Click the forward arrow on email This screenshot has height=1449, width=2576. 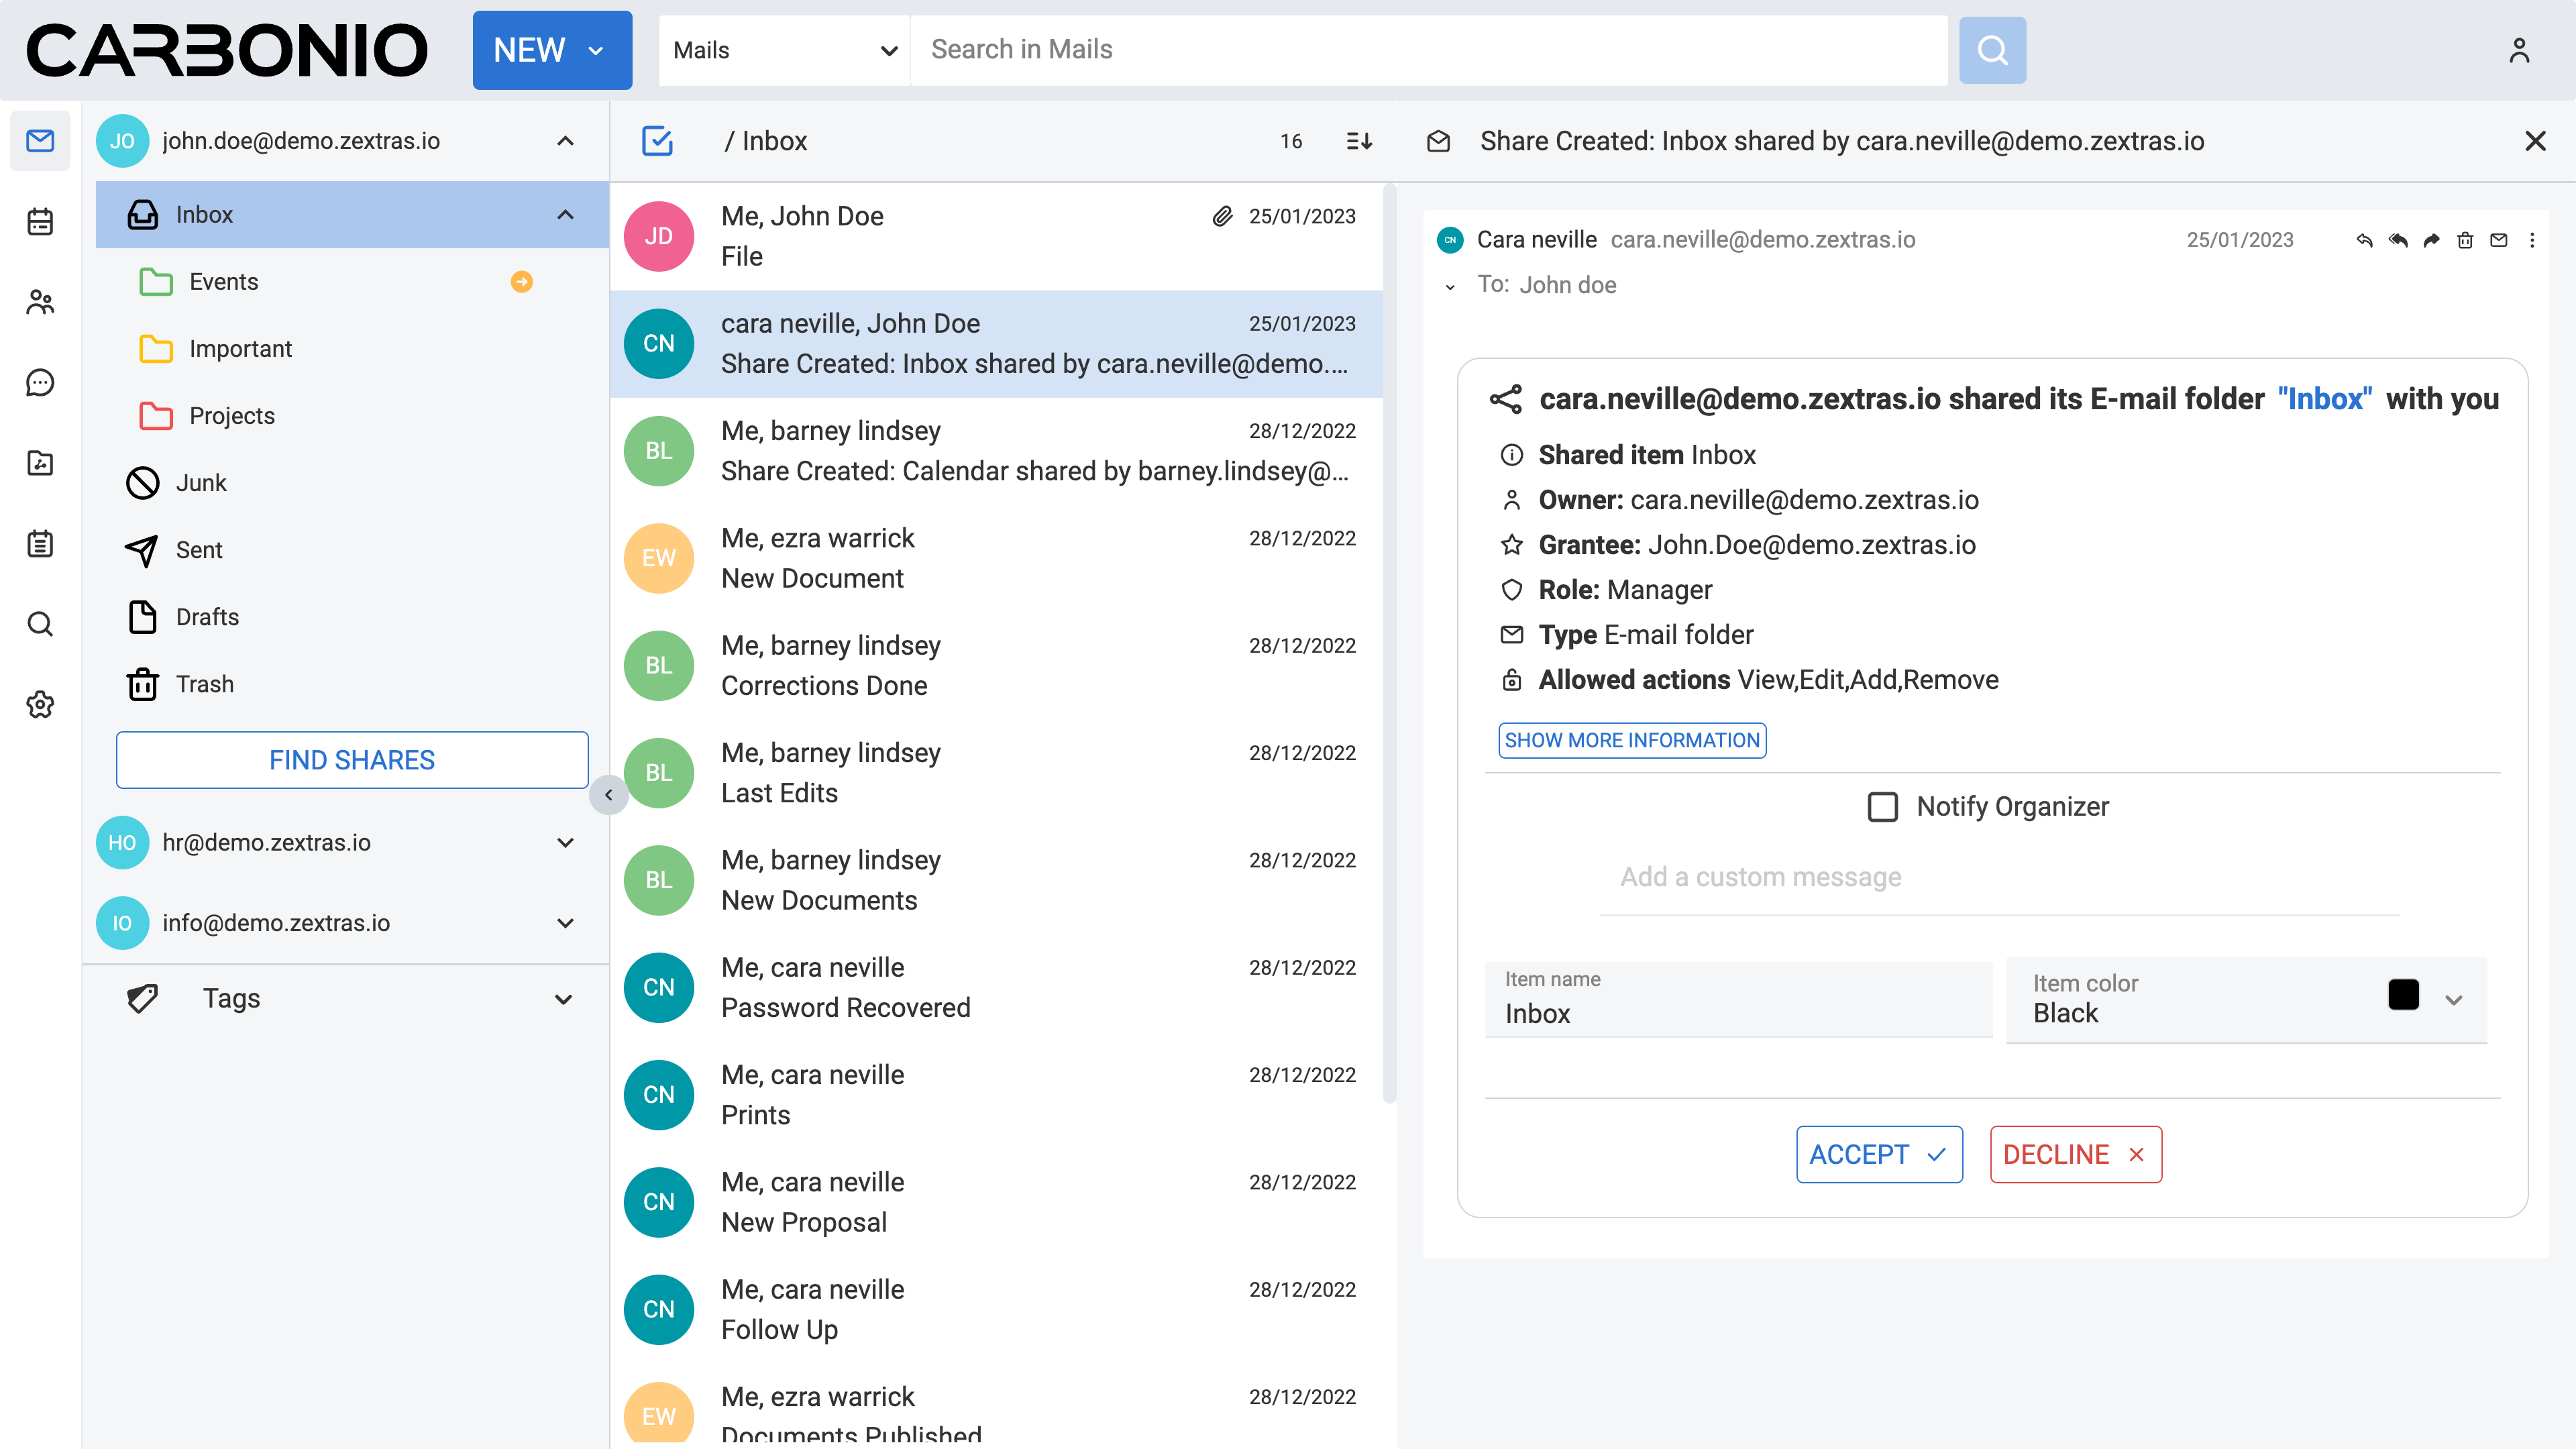pos(2431,240)
